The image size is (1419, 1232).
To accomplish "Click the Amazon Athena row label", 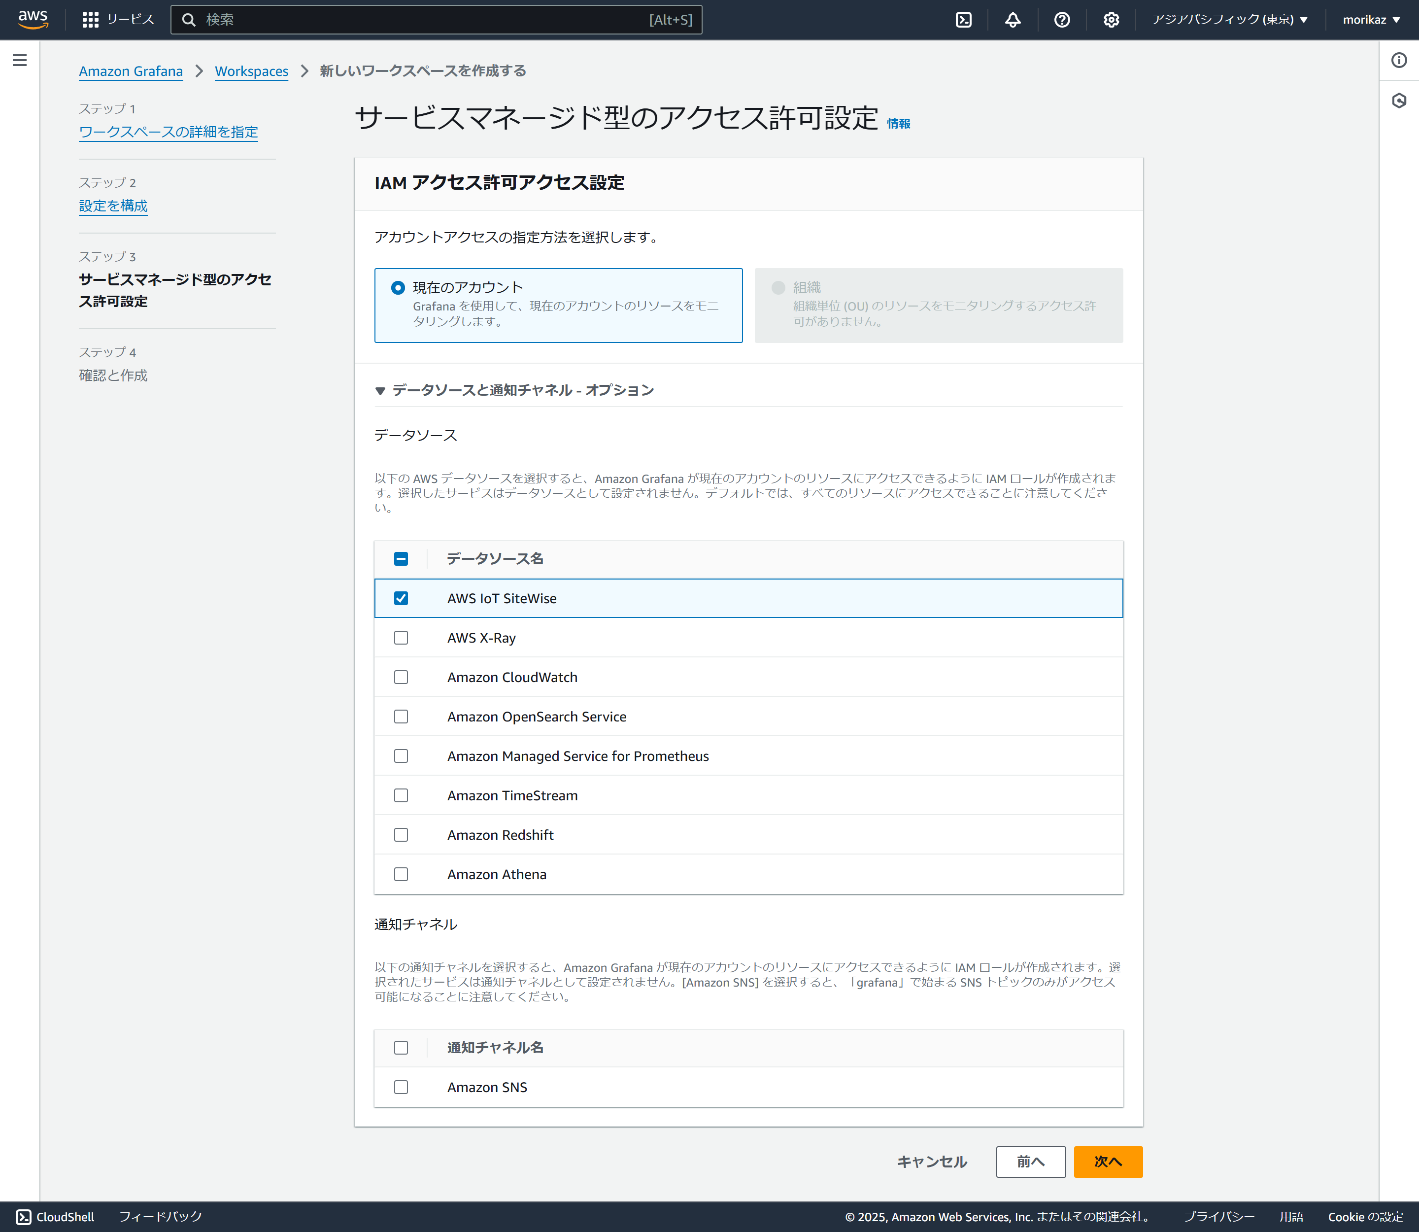I will pyautogui.click(x=497, y=875).
